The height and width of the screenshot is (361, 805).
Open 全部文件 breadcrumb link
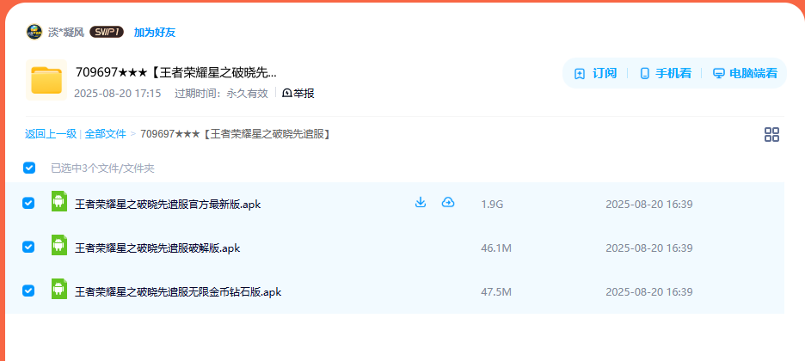coord(105,134)
